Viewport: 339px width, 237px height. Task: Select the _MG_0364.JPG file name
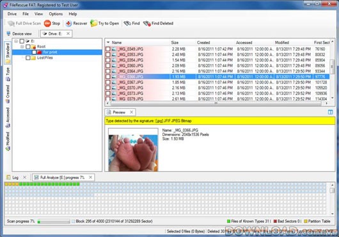click(x=130, y=71)
